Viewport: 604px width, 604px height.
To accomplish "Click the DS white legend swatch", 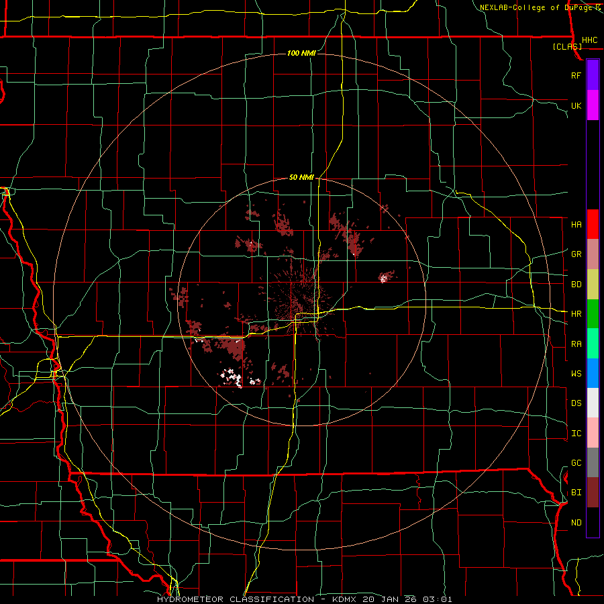I will [593, 403].
